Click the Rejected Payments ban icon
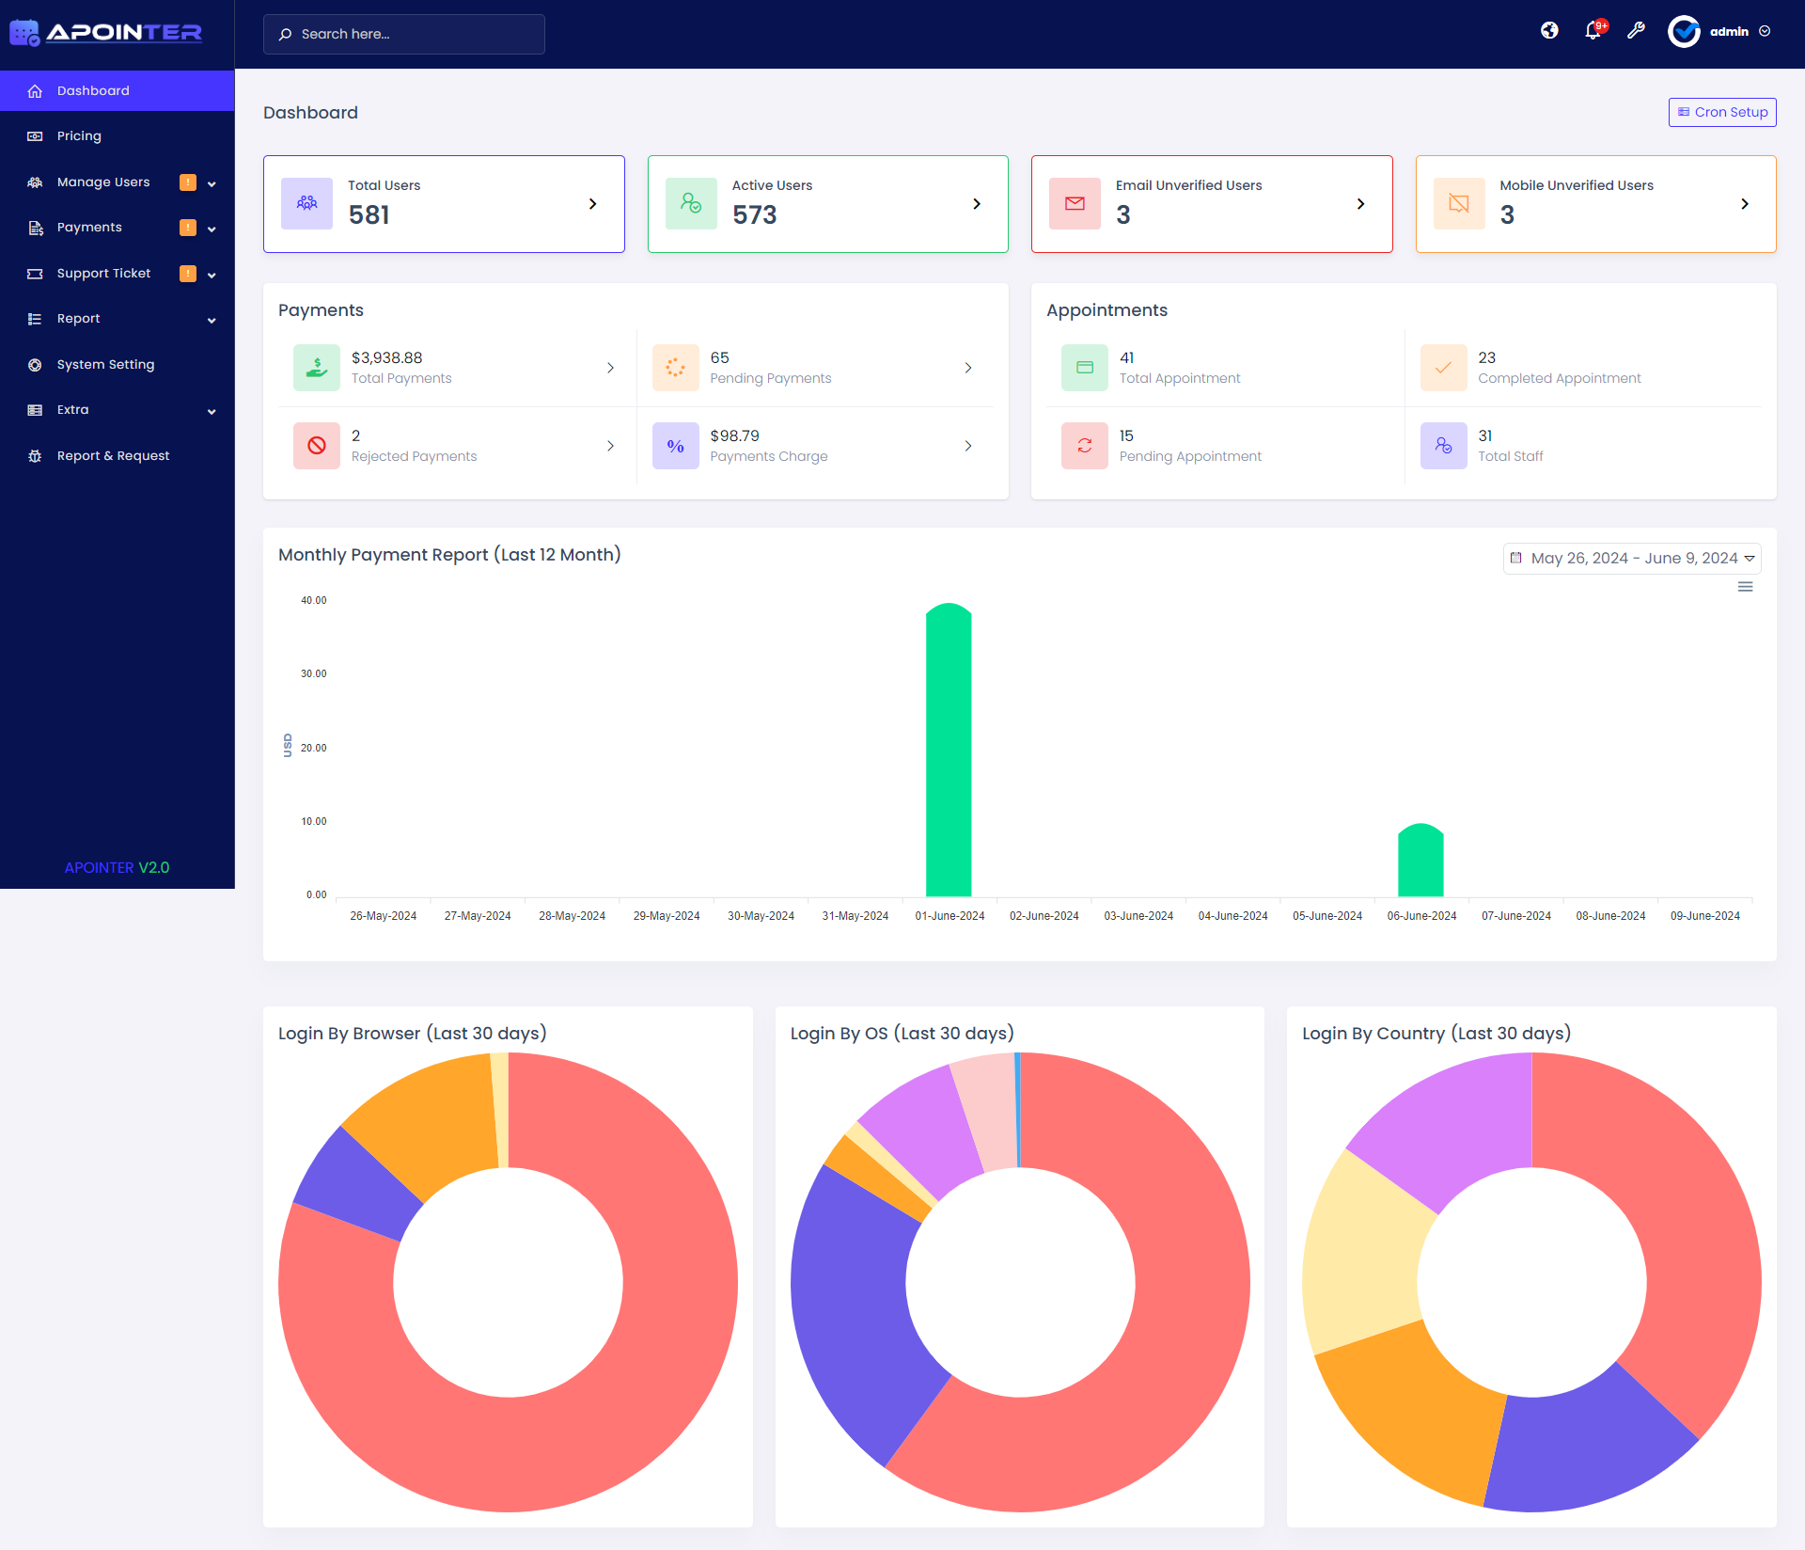 coord(317,446)
